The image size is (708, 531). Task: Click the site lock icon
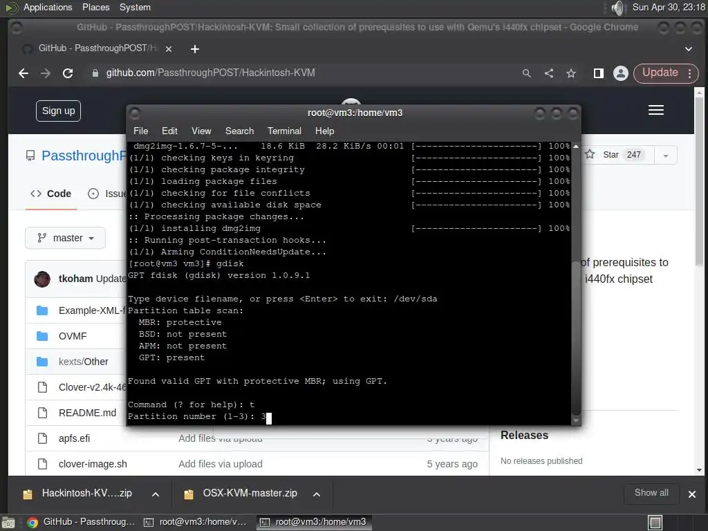pos(95,73)
